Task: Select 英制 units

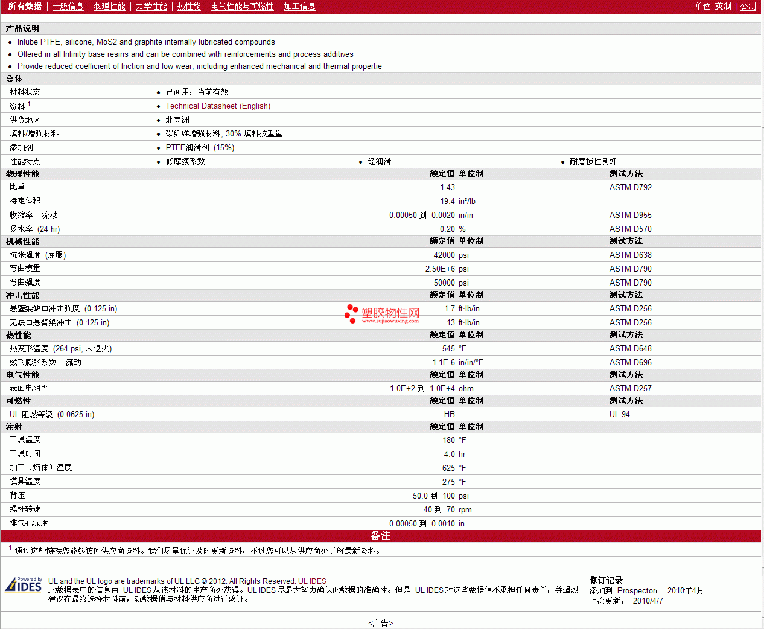Action: 723,6
